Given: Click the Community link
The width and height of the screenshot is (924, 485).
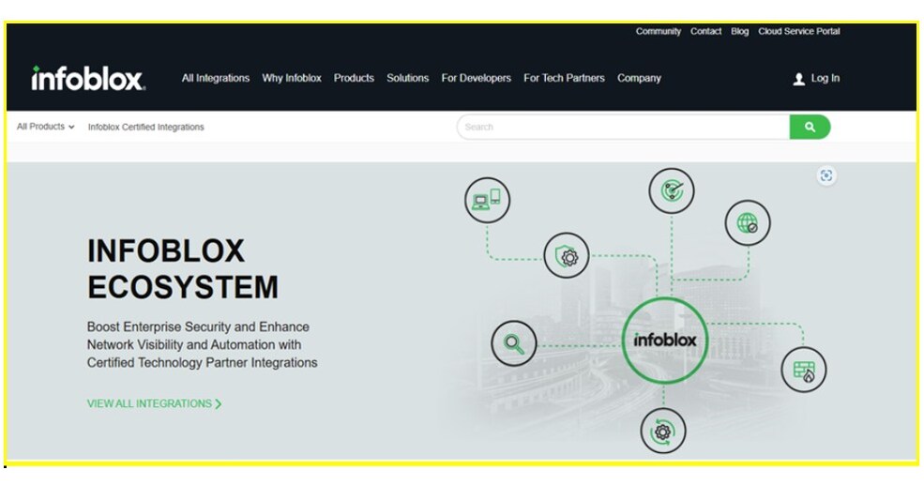Looking at the screenshot, I should pyautogui.click(x=659, y=31).
